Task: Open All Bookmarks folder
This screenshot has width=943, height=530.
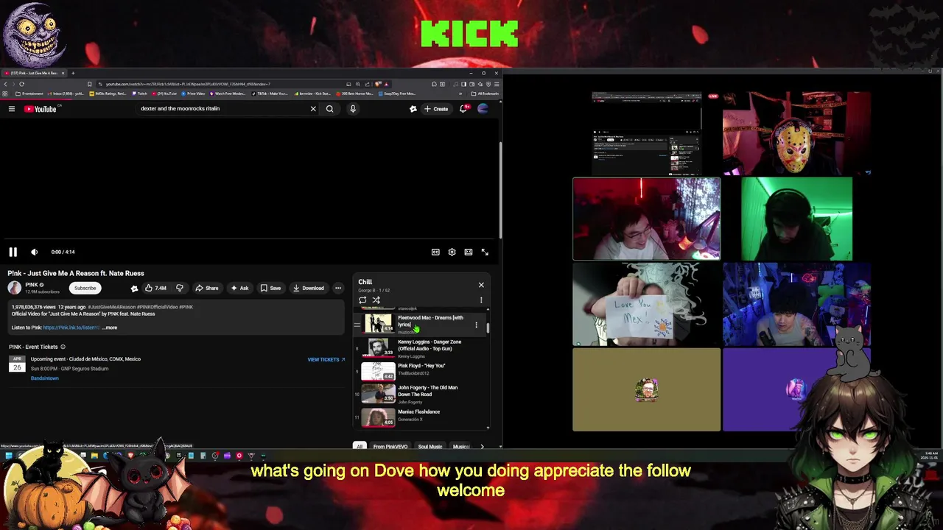Action: (x=485, y=93)
